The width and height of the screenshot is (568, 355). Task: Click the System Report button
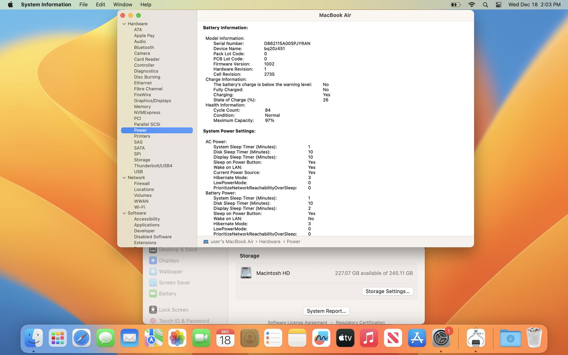click(x=326, y=311)
